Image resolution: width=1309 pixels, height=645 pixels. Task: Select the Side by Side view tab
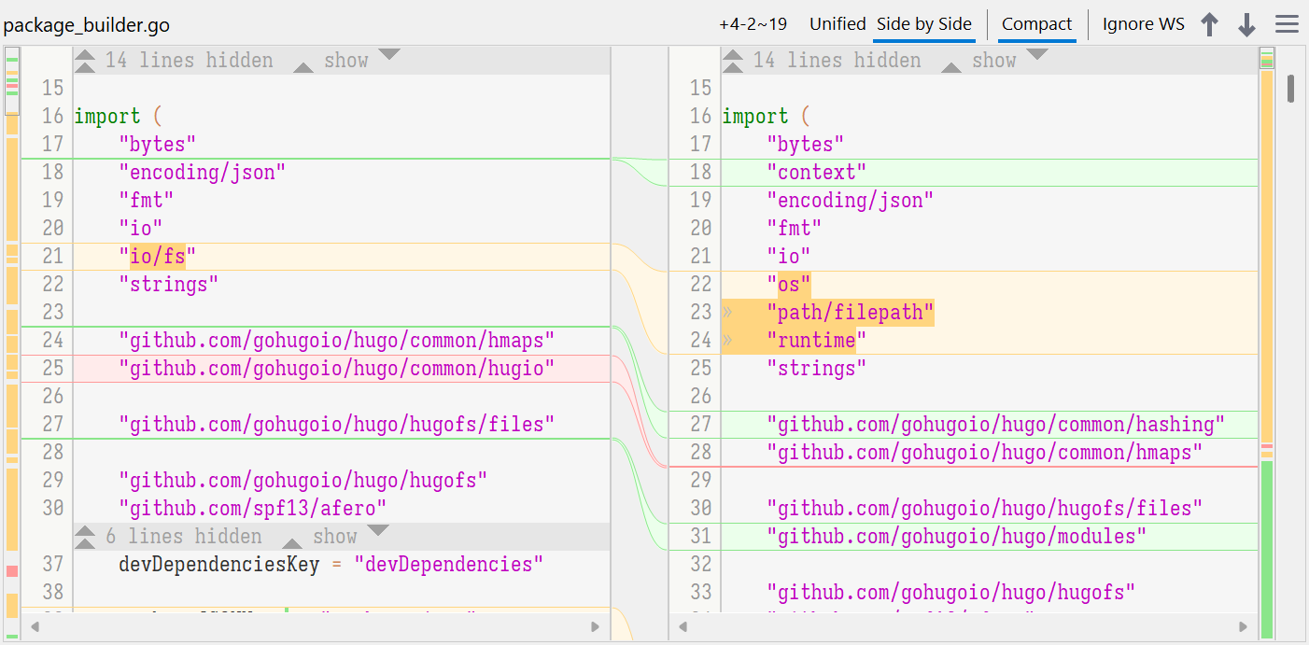tap(923, 24)
